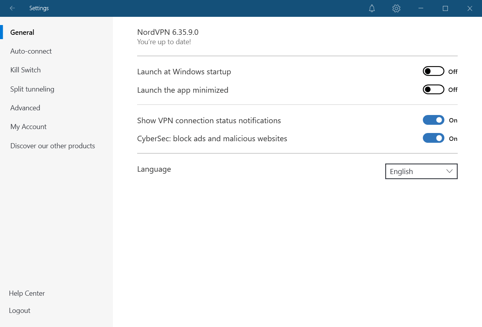Click "Show VPN connection status notifications" label

coord(209,120)
